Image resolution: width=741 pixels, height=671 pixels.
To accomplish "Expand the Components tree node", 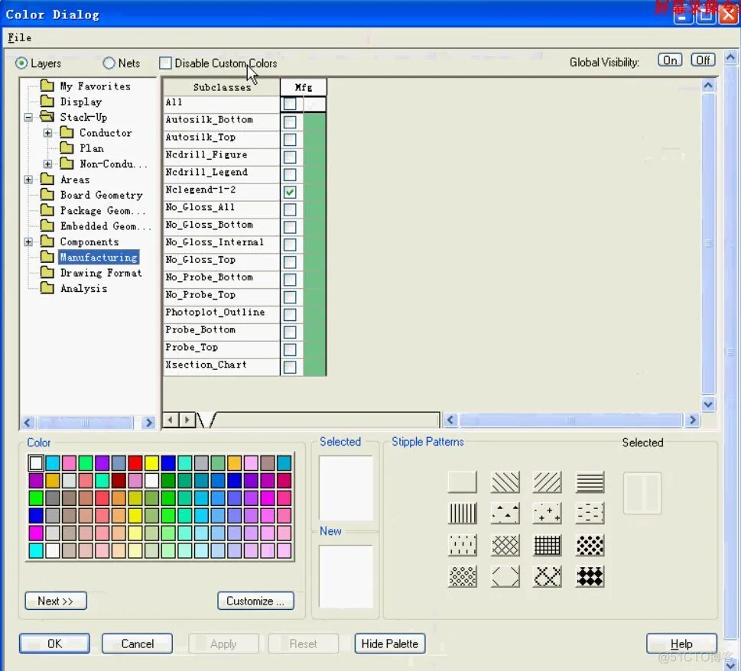I will pos(28,241).
